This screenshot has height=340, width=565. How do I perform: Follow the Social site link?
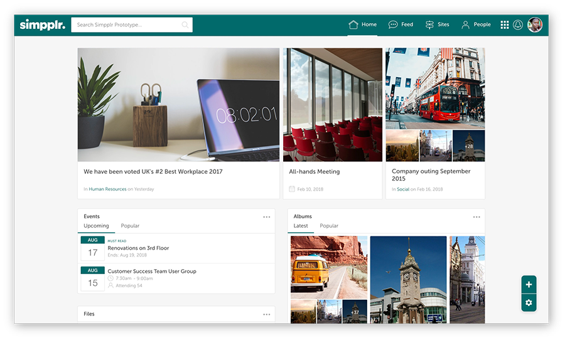(x=403, y=189)
